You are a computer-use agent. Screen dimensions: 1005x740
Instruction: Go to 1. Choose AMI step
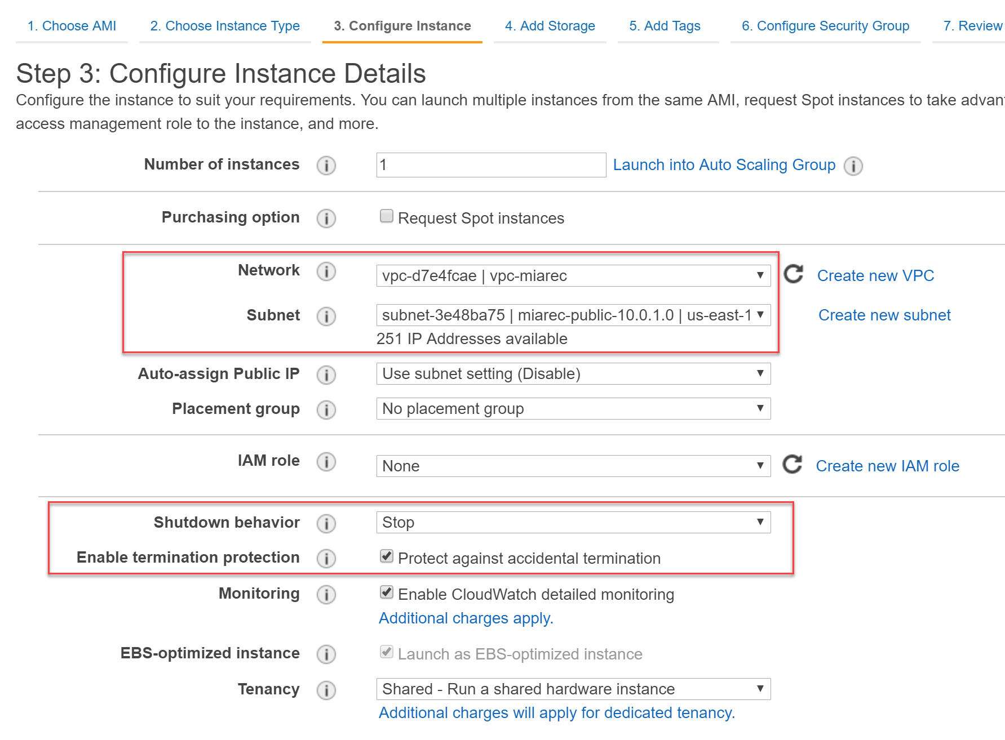coord(72,26)
